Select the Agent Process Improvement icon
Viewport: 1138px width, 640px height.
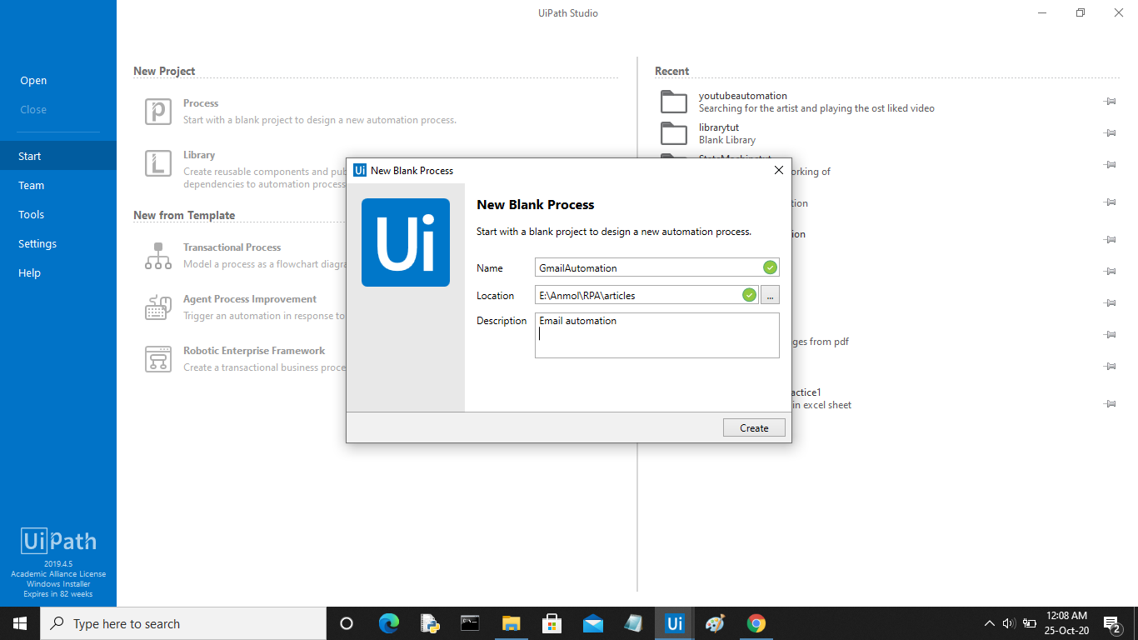[158, 307]
